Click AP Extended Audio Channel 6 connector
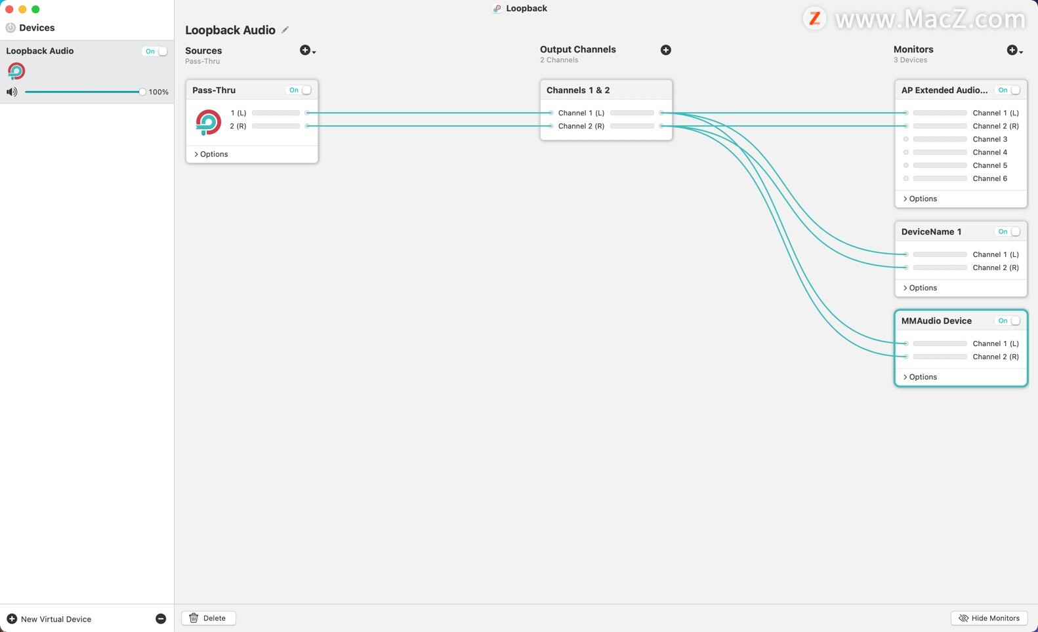This screenshot has width=1038, height=632. (906, 178)
